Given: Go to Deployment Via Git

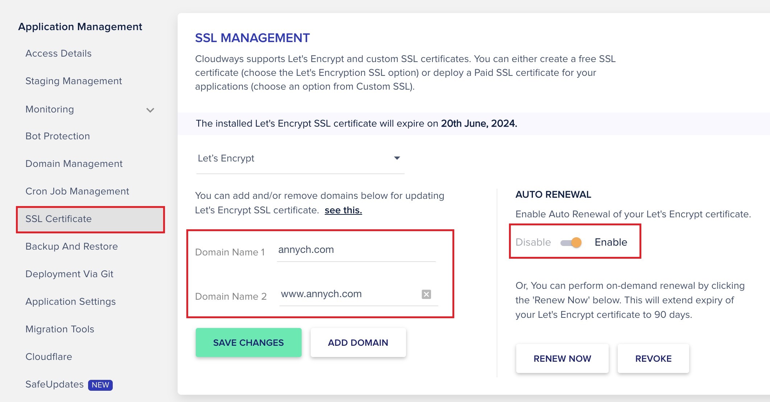Looking at the screenshot, I should (69, 274).
